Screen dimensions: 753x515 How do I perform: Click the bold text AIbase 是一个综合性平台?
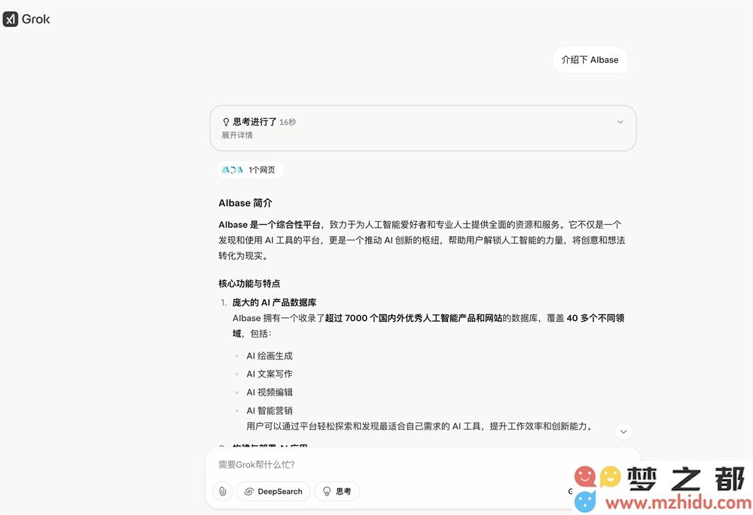[270, 224]
